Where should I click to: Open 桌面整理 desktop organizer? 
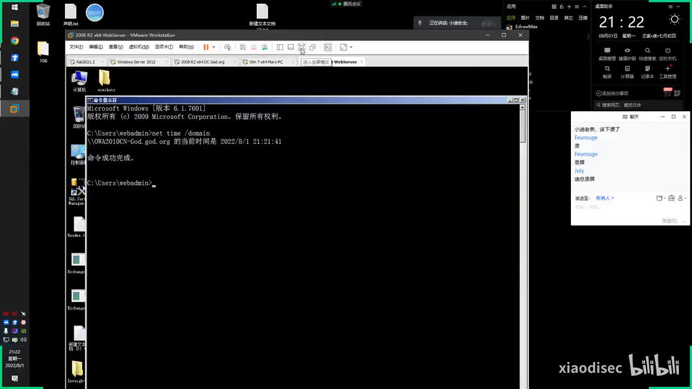pyautogui.click(x=607, y=54)
